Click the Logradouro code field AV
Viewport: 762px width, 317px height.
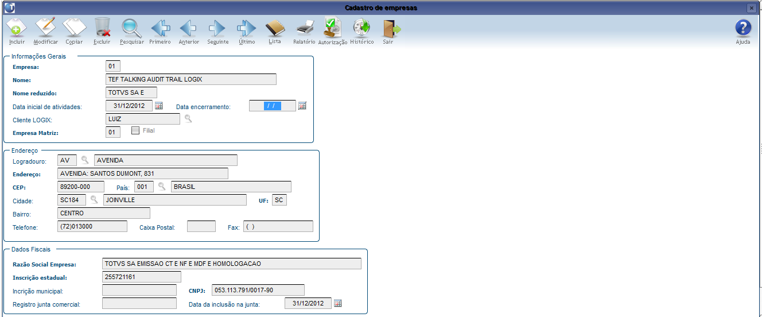click(x=68, y=160)
